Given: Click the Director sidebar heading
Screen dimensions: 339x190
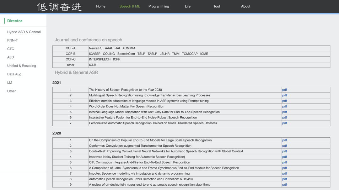Looking at the screenshot, I should pos(15,21).
